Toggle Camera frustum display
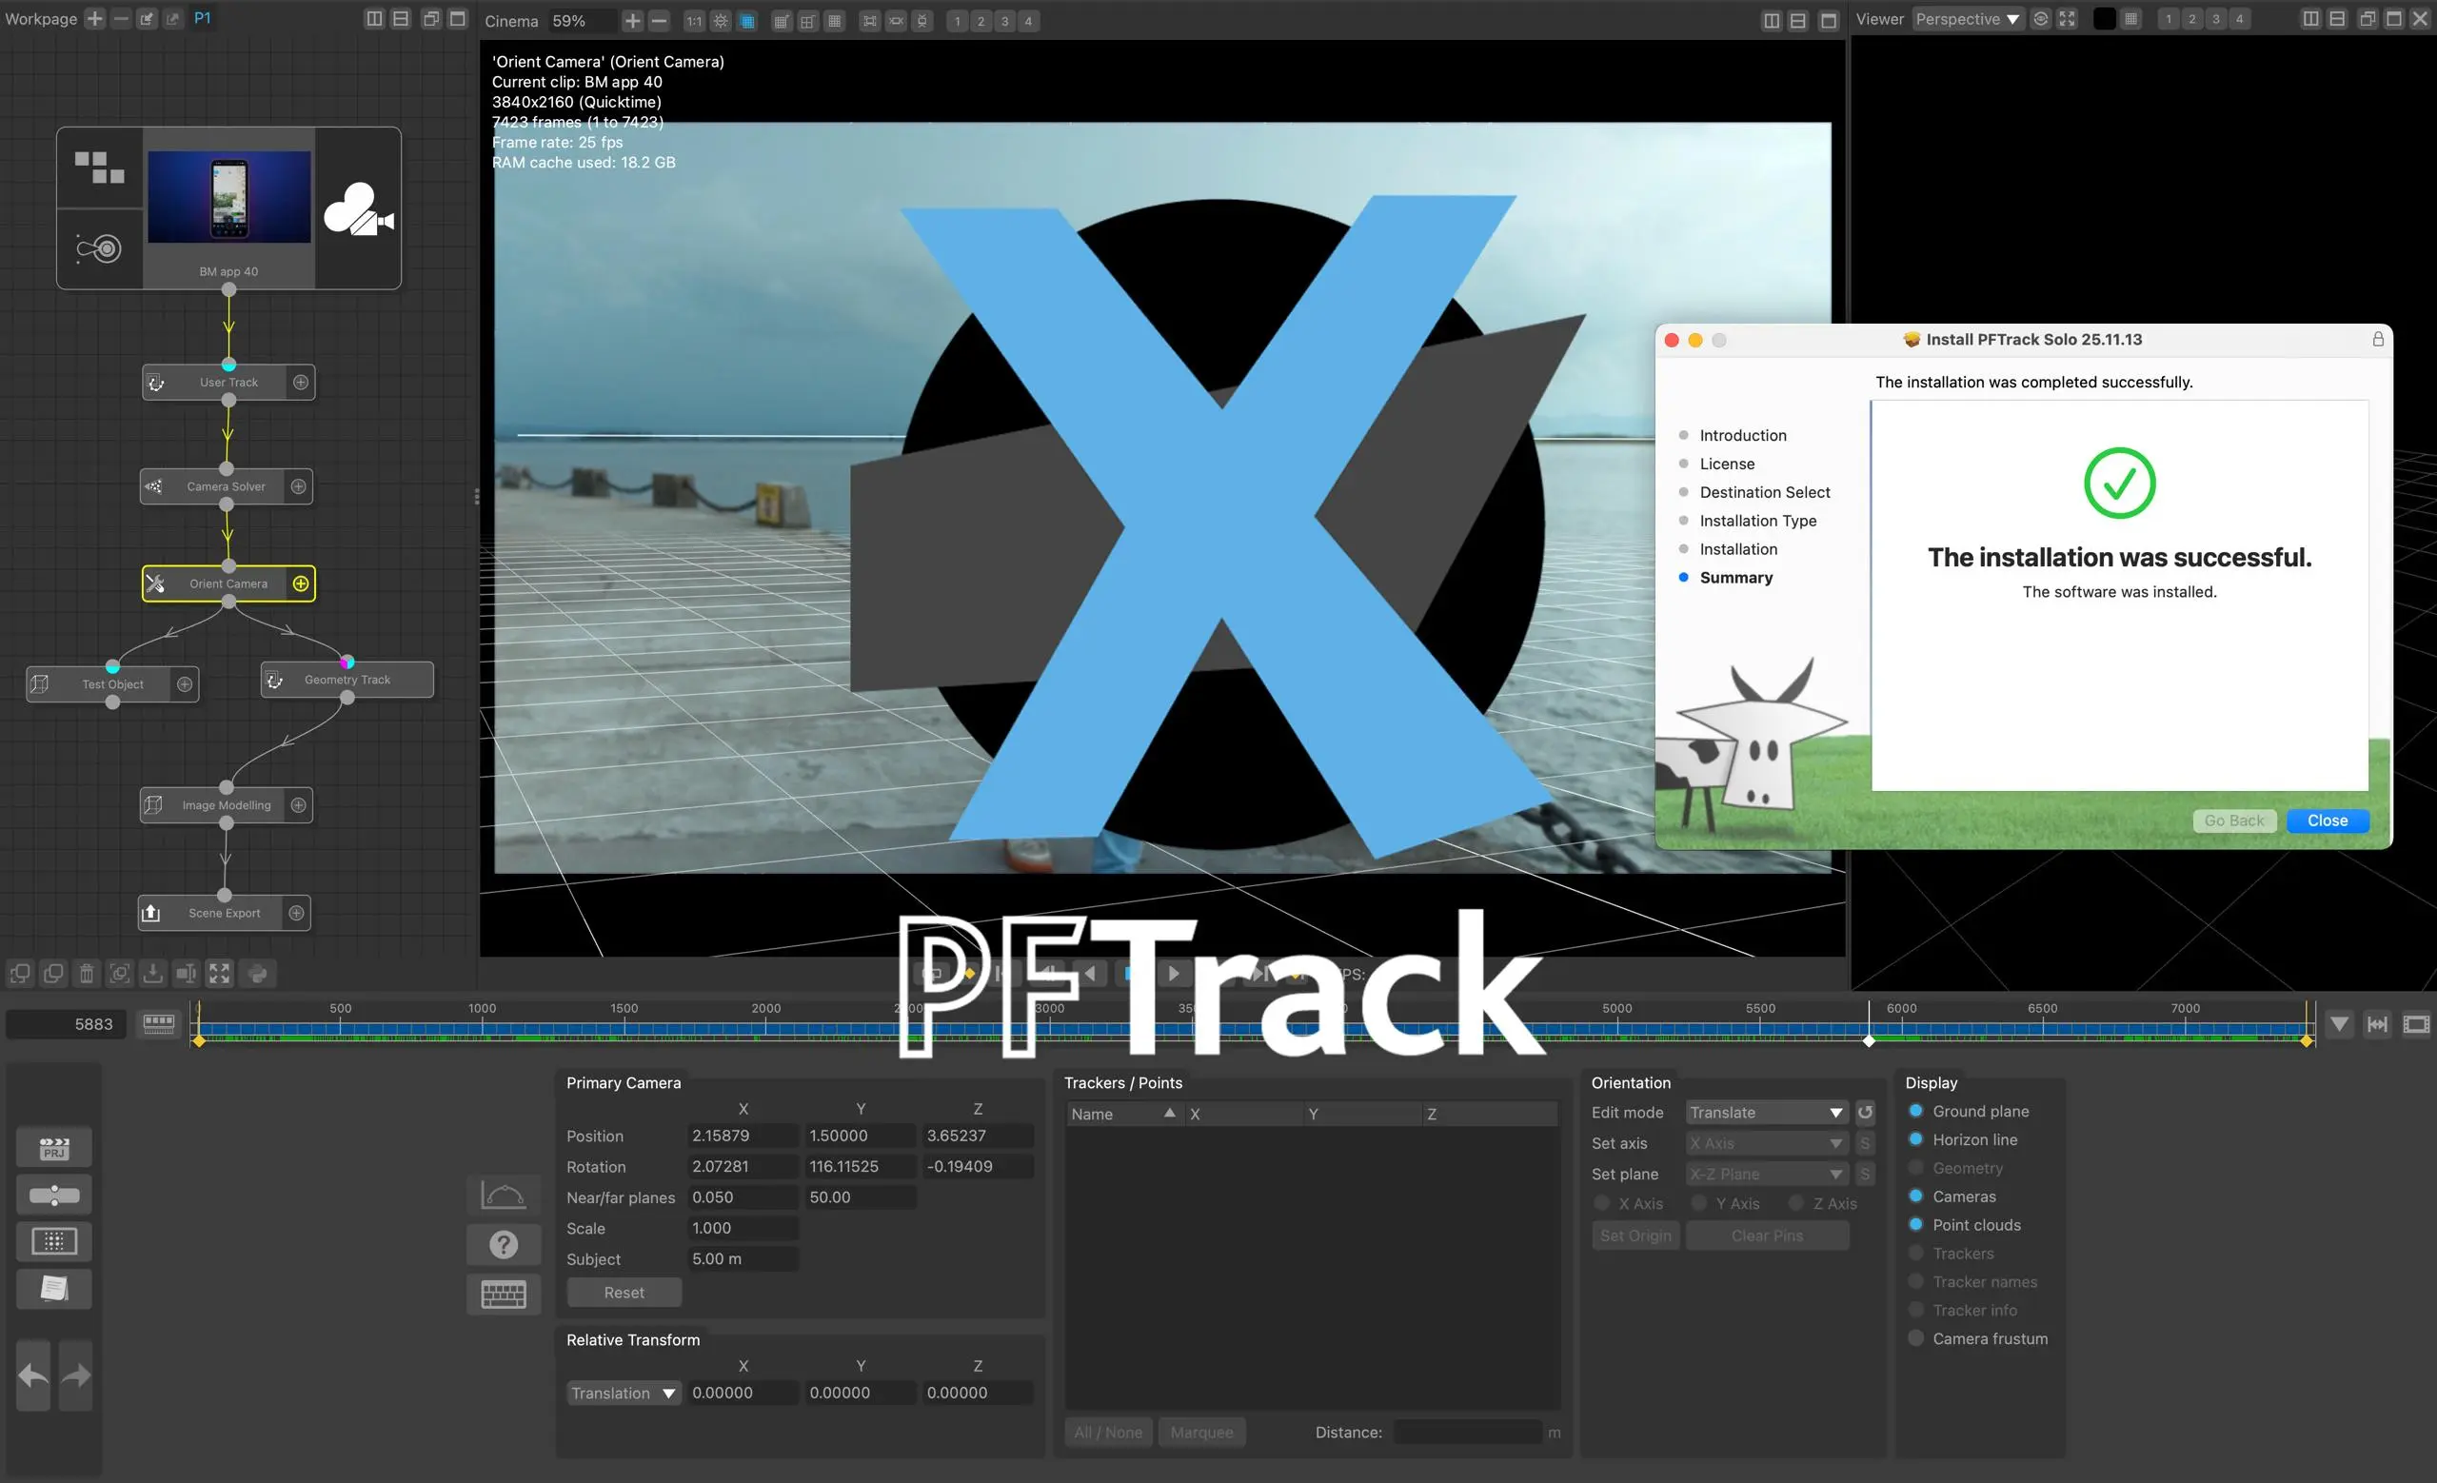The height and width of the screenshot is (1483, 2437). coord(1915,1338)
